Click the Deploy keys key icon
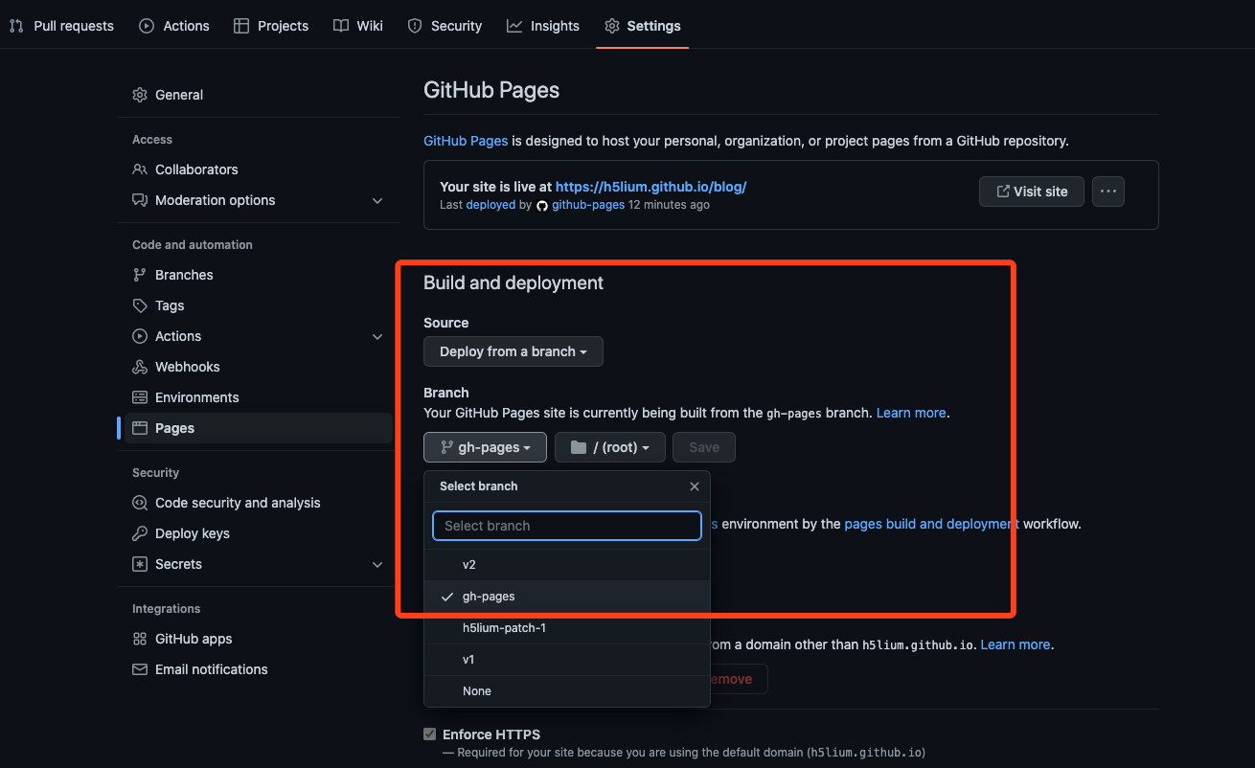Screen dimensions: 1255x768 (x=140, y=533)
